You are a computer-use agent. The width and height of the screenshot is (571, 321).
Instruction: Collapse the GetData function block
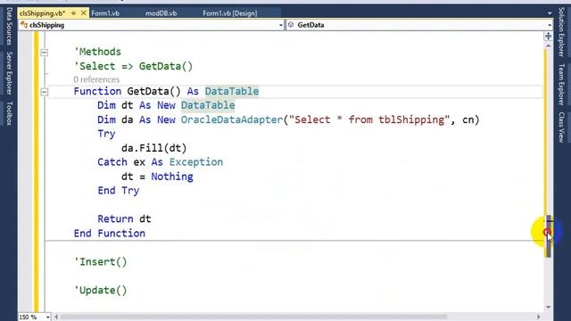44,92
